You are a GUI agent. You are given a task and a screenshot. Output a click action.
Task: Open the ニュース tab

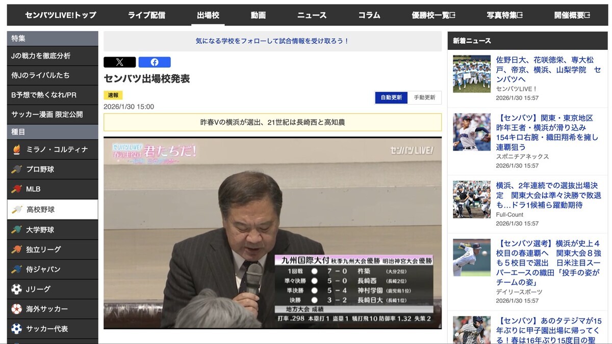[x=312, y=15]
